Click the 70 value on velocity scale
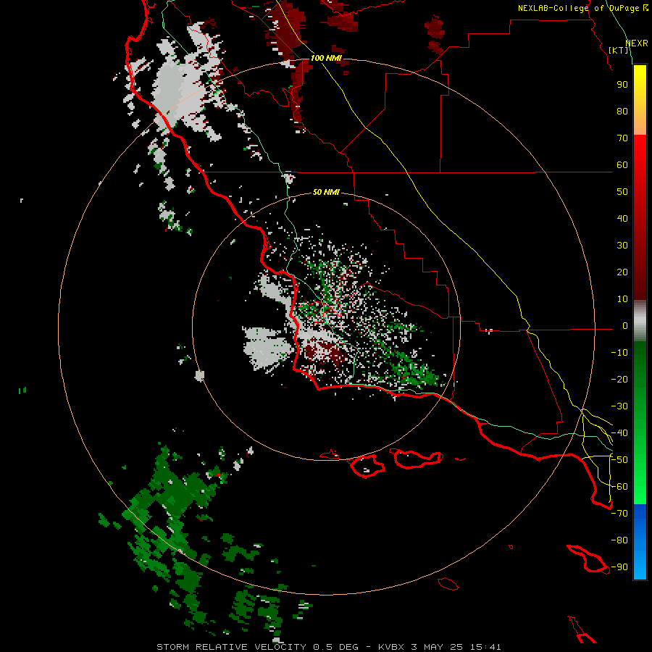The width and height of the screenshot is (652, 652). coord(622,138)
